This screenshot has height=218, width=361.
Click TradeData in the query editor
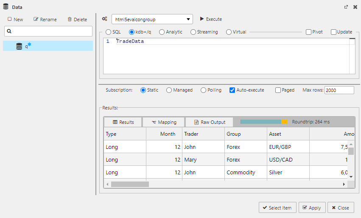click(130, 41)
